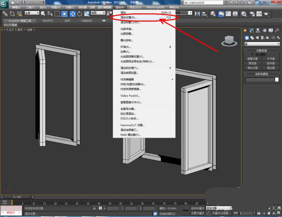Click the Bind to Space Warp icon
Viewport: 282px width, 217px height.
pyautogui.click(x=19, y=14)
